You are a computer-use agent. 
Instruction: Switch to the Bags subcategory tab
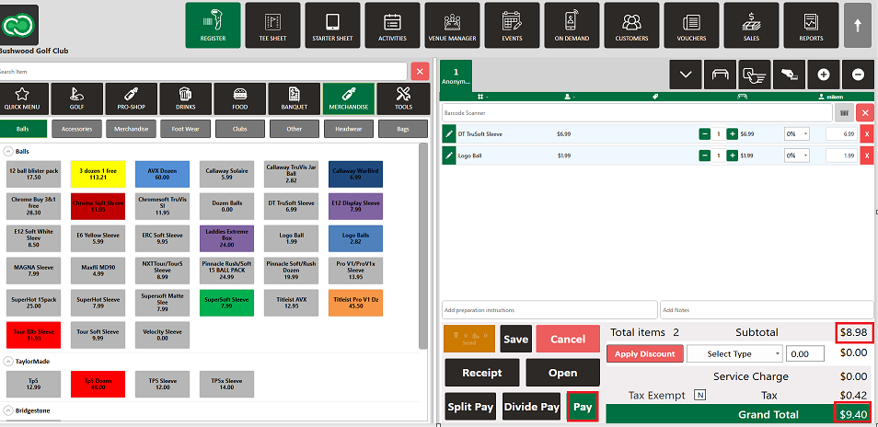coord(403,129)
